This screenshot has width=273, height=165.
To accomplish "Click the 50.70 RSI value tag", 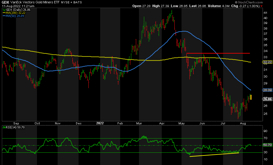I will coord(267,145).
